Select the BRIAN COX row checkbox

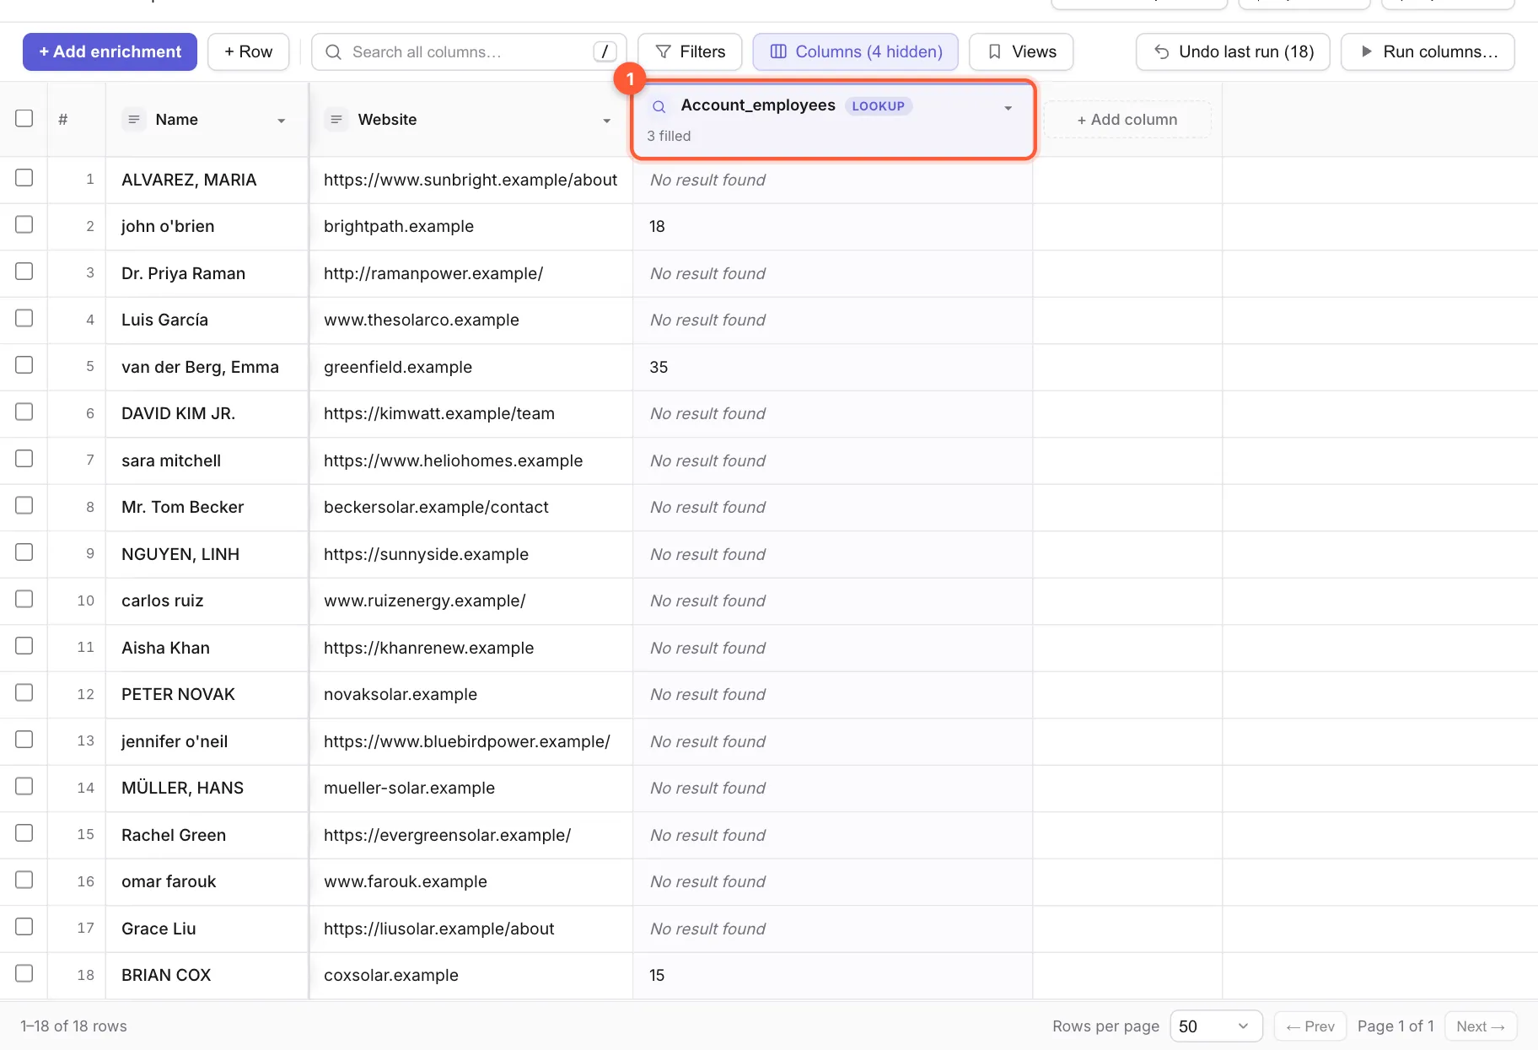click(x=24, y=973)
